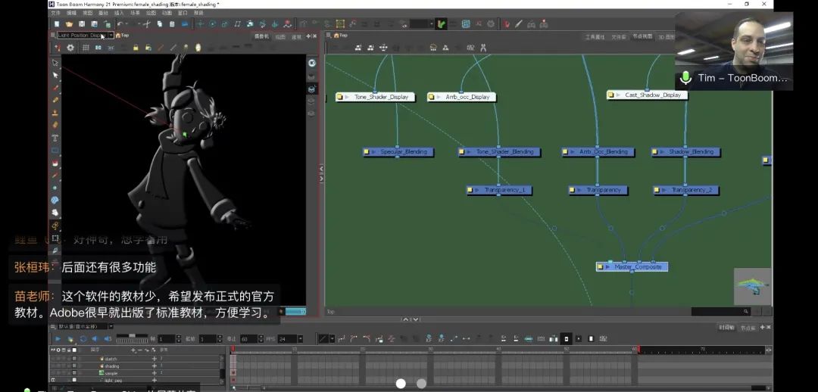
Task: Open the FPS 24 dropdown arrow
Action: (300, 339)
